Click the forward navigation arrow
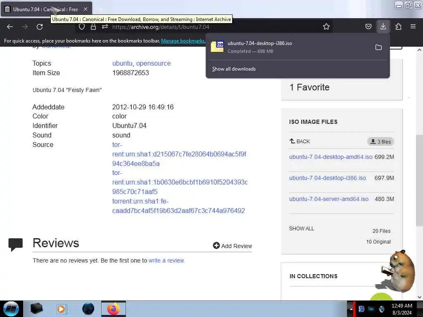This screenshot has width=423, height=317. click(25, 27)
